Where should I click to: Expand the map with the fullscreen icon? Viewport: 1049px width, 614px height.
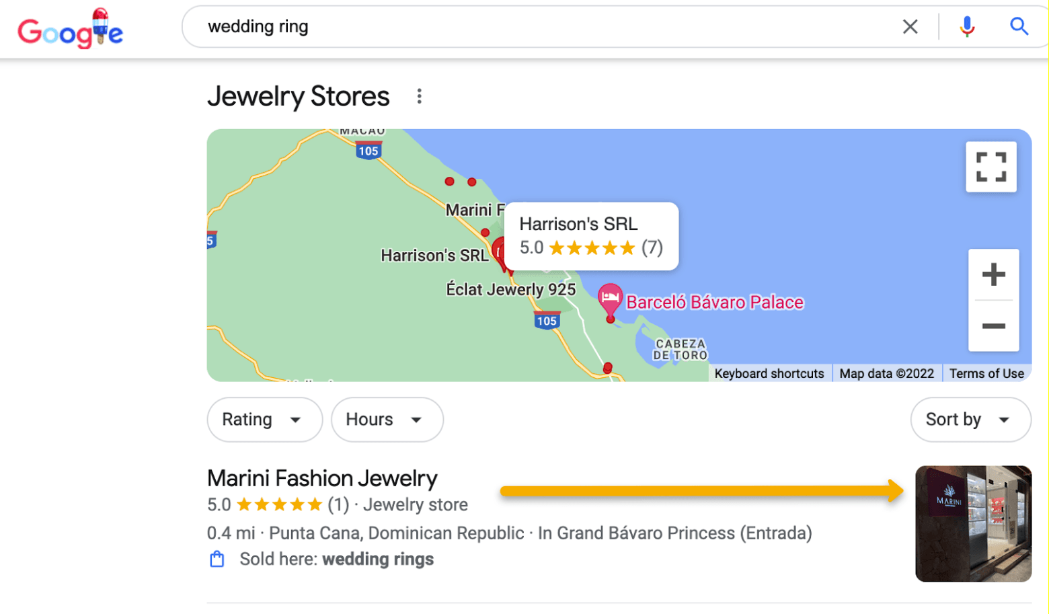coord(990,167)
